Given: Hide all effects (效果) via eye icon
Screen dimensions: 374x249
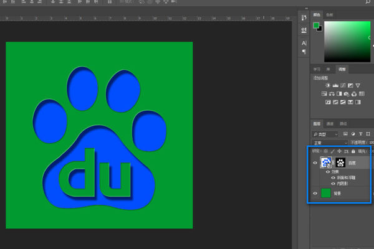Looking at the screenshot, I should pos(328,172).
